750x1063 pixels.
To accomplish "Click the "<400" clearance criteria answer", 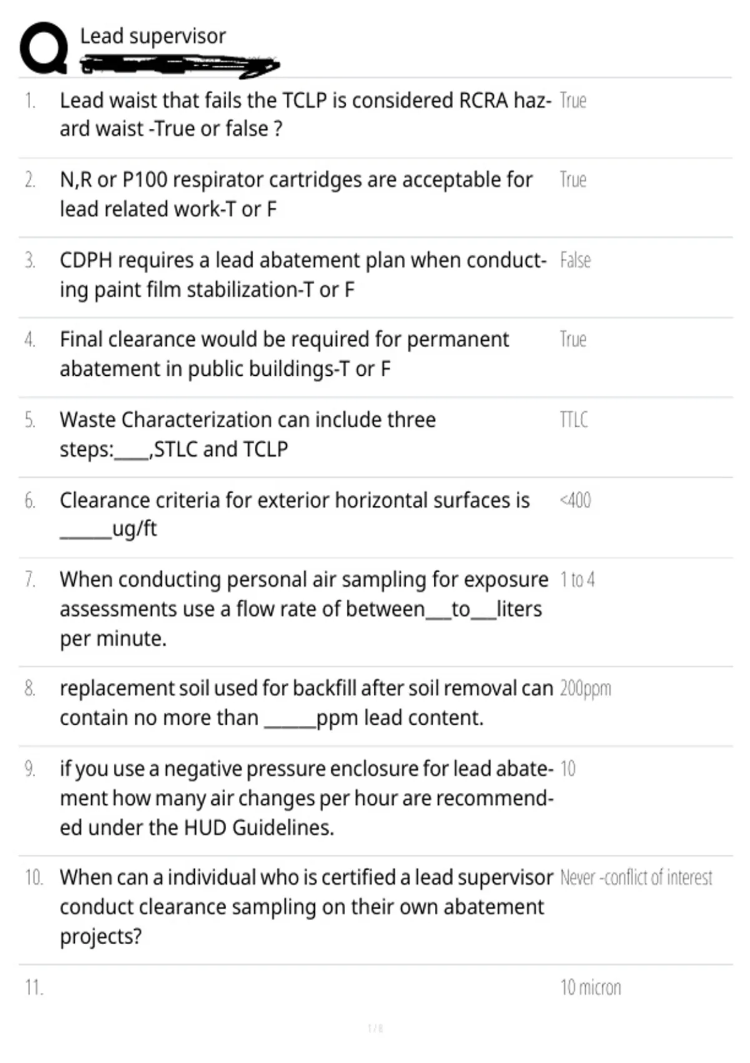I will click(x=575, y=500).
